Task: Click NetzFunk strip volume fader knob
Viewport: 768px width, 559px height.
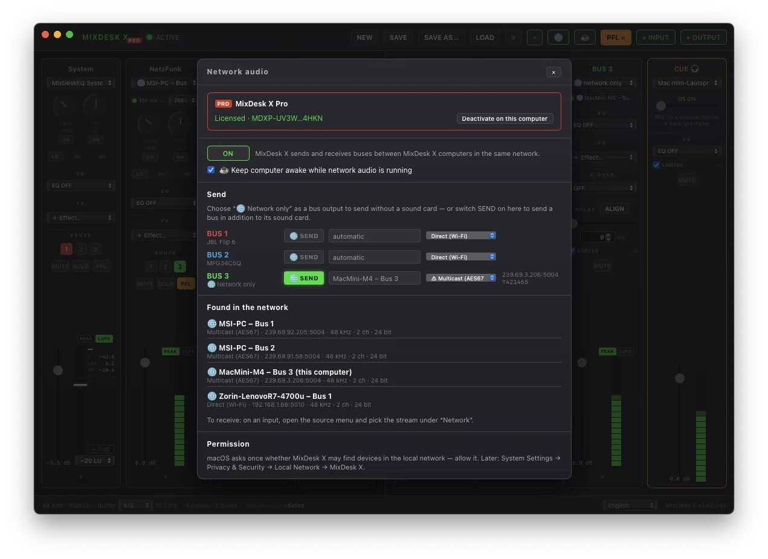Action: coord(145,363)
